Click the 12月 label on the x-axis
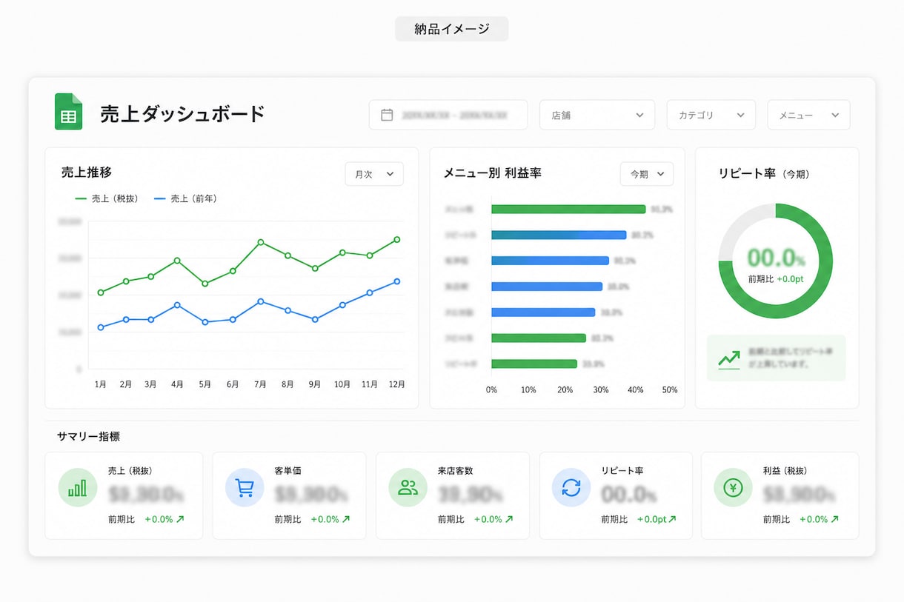Image resolution: width=904 pixels, height=602 pixels. 396,384
